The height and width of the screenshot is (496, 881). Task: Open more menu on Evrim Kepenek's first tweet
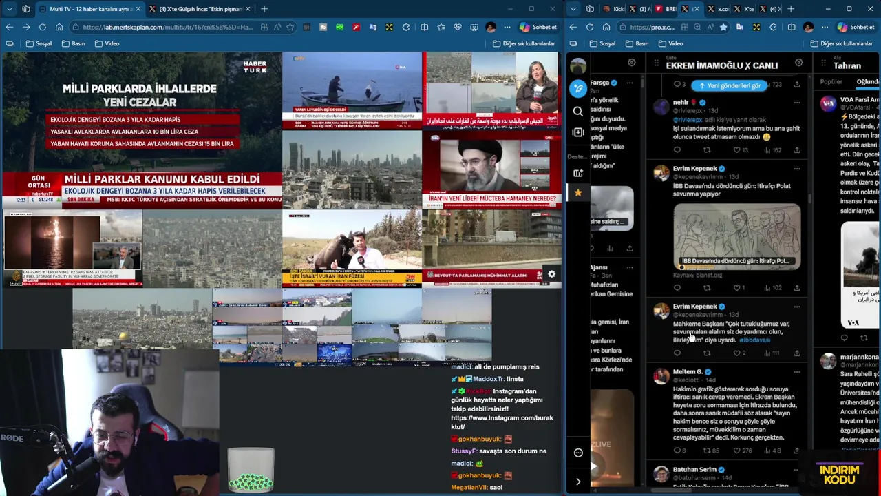797,169
